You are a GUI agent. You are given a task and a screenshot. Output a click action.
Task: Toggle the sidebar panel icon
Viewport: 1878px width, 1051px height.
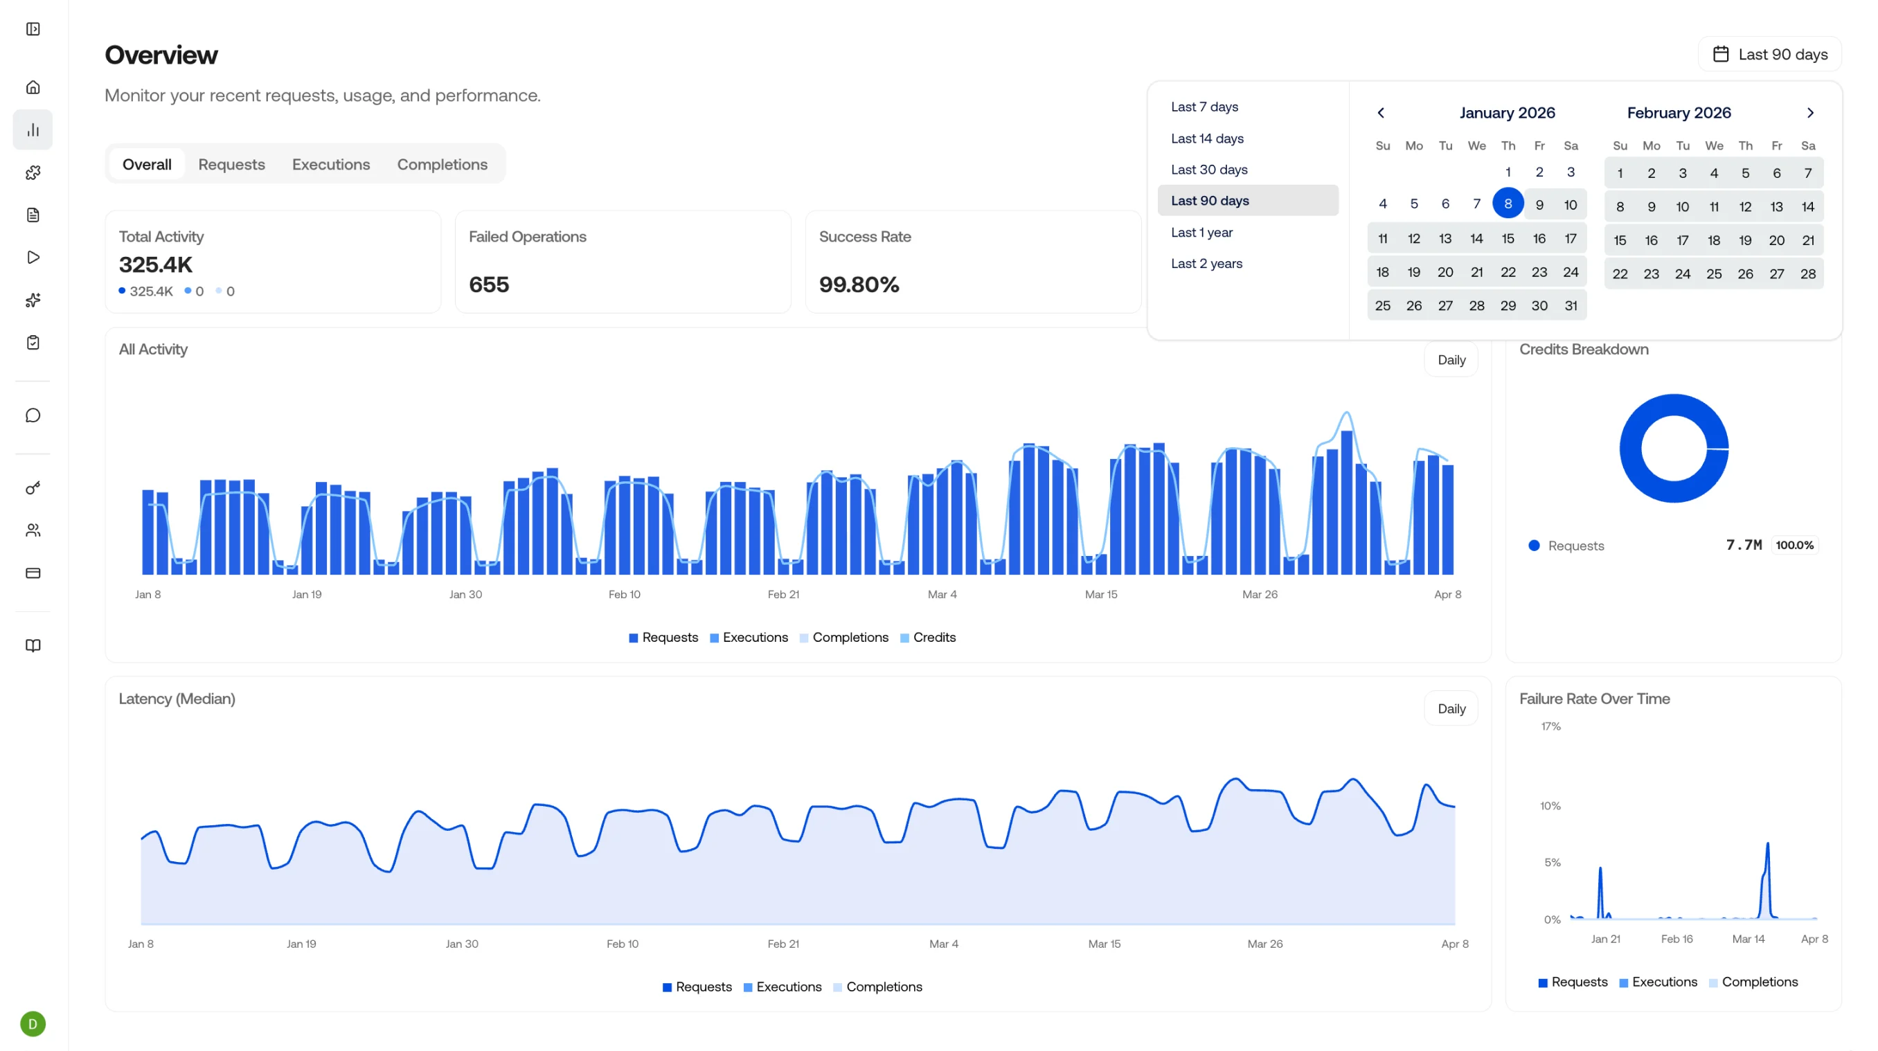(33, 29)
